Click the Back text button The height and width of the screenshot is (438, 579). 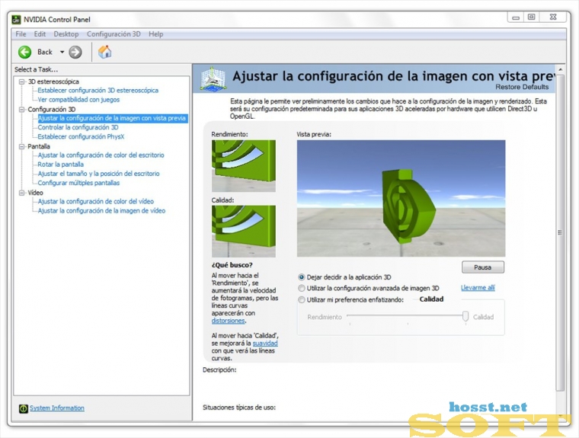pos(45,52)
